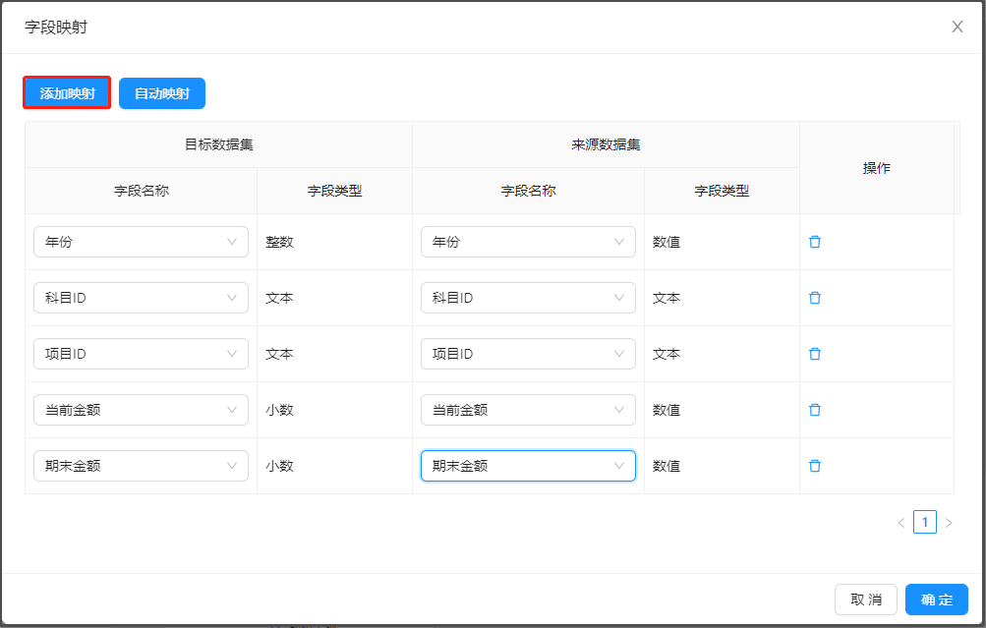Click the 自动映射 button

click(162, 93)
